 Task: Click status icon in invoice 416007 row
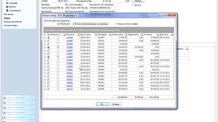[48, 86]
